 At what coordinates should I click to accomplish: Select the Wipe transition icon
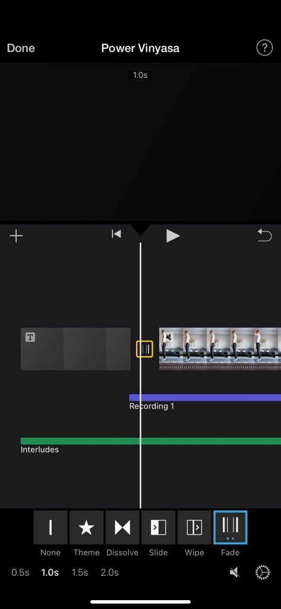point(194,527)
